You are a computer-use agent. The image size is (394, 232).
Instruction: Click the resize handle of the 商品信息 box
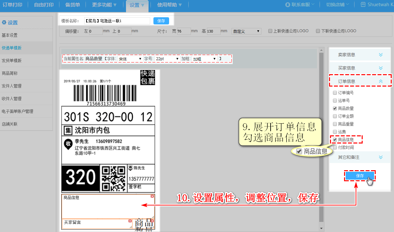pyautogui.click(x=152, y=216)
